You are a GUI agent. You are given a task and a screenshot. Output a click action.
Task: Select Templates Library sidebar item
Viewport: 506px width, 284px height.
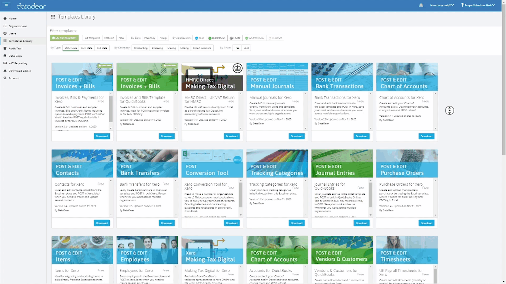click(20, 41)
